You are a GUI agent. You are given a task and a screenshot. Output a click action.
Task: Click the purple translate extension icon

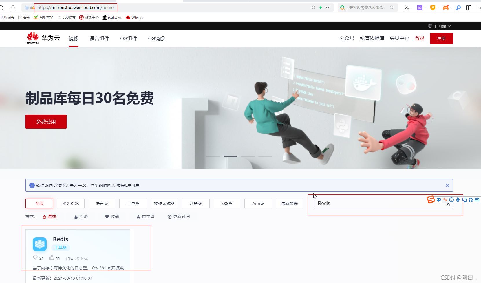[420, 8]
